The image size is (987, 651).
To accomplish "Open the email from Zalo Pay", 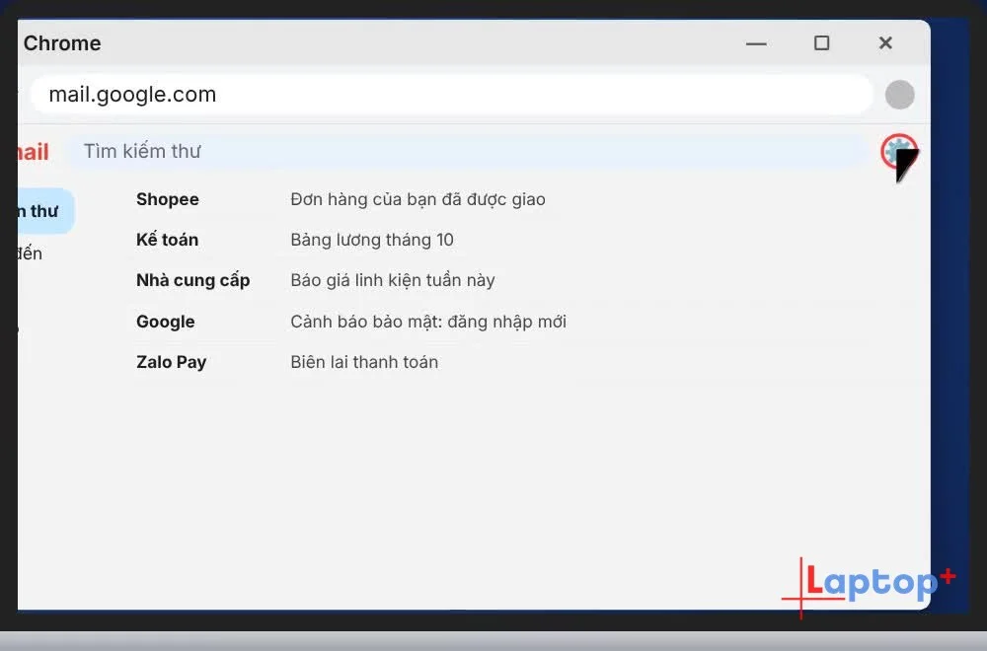I will 171,362.
